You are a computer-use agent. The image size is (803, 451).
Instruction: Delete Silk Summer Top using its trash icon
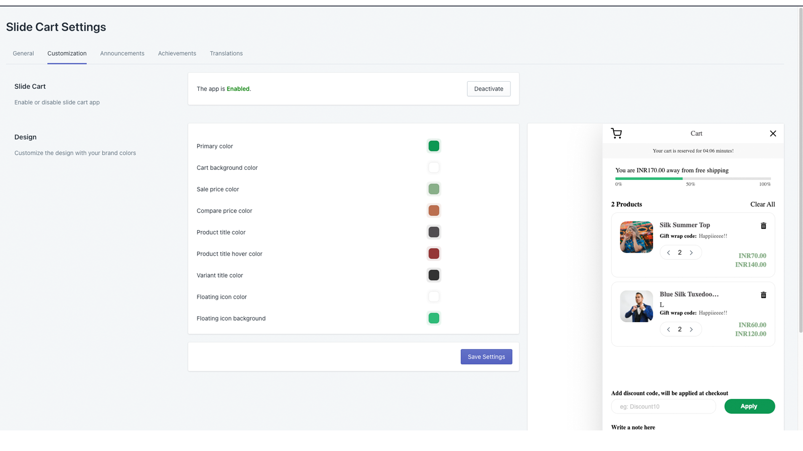click(763, 225)
